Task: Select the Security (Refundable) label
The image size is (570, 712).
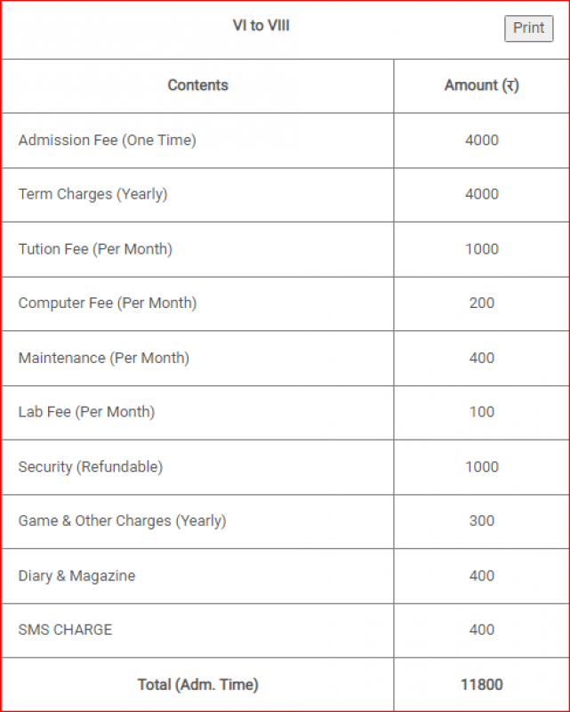Action: 91,467
